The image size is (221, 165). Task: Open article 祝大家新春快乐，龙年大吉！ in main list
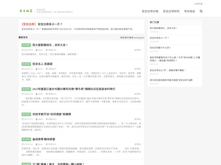(x=50, y=45)
